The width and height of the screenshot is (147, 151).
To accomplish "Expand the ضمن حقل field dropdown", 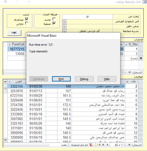I will 64,27.
